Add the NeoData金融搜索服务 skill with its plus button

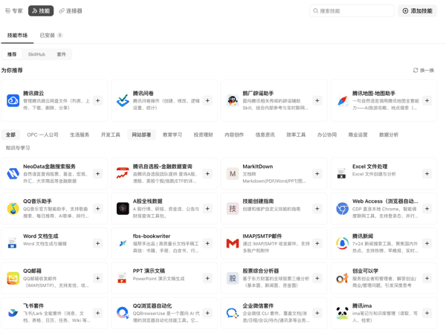(x=97, y=174)
